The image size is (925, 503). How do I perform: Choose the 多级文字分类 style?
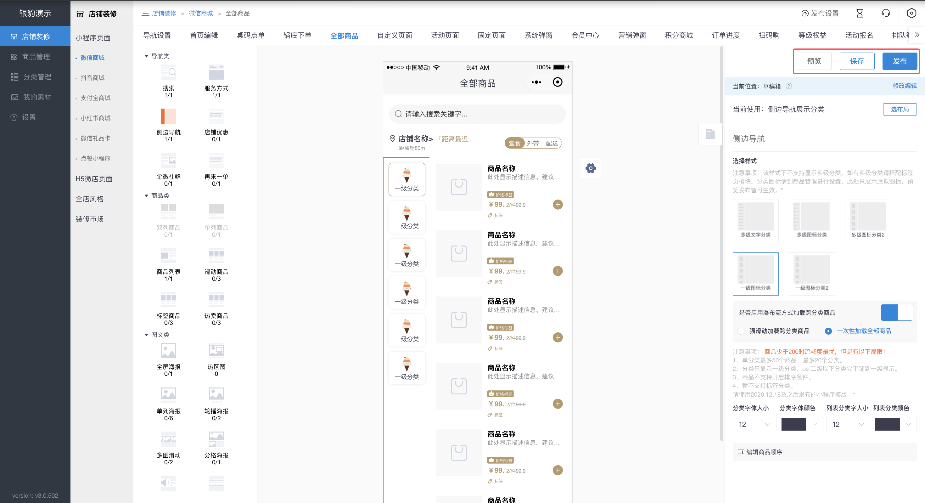[x=755, y=221]
